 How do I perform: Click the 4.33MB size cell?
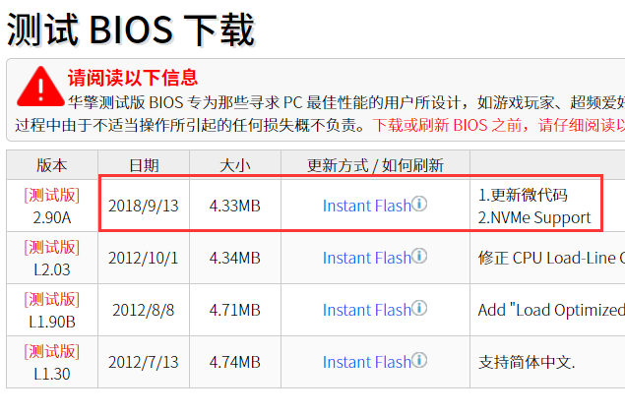pyautogui.click(x=235, y=206)
